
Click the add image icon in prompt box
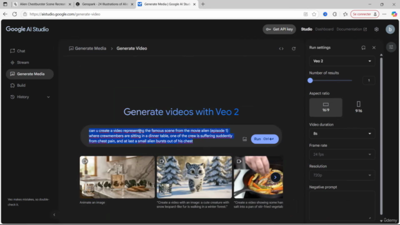tap(244, 139)
